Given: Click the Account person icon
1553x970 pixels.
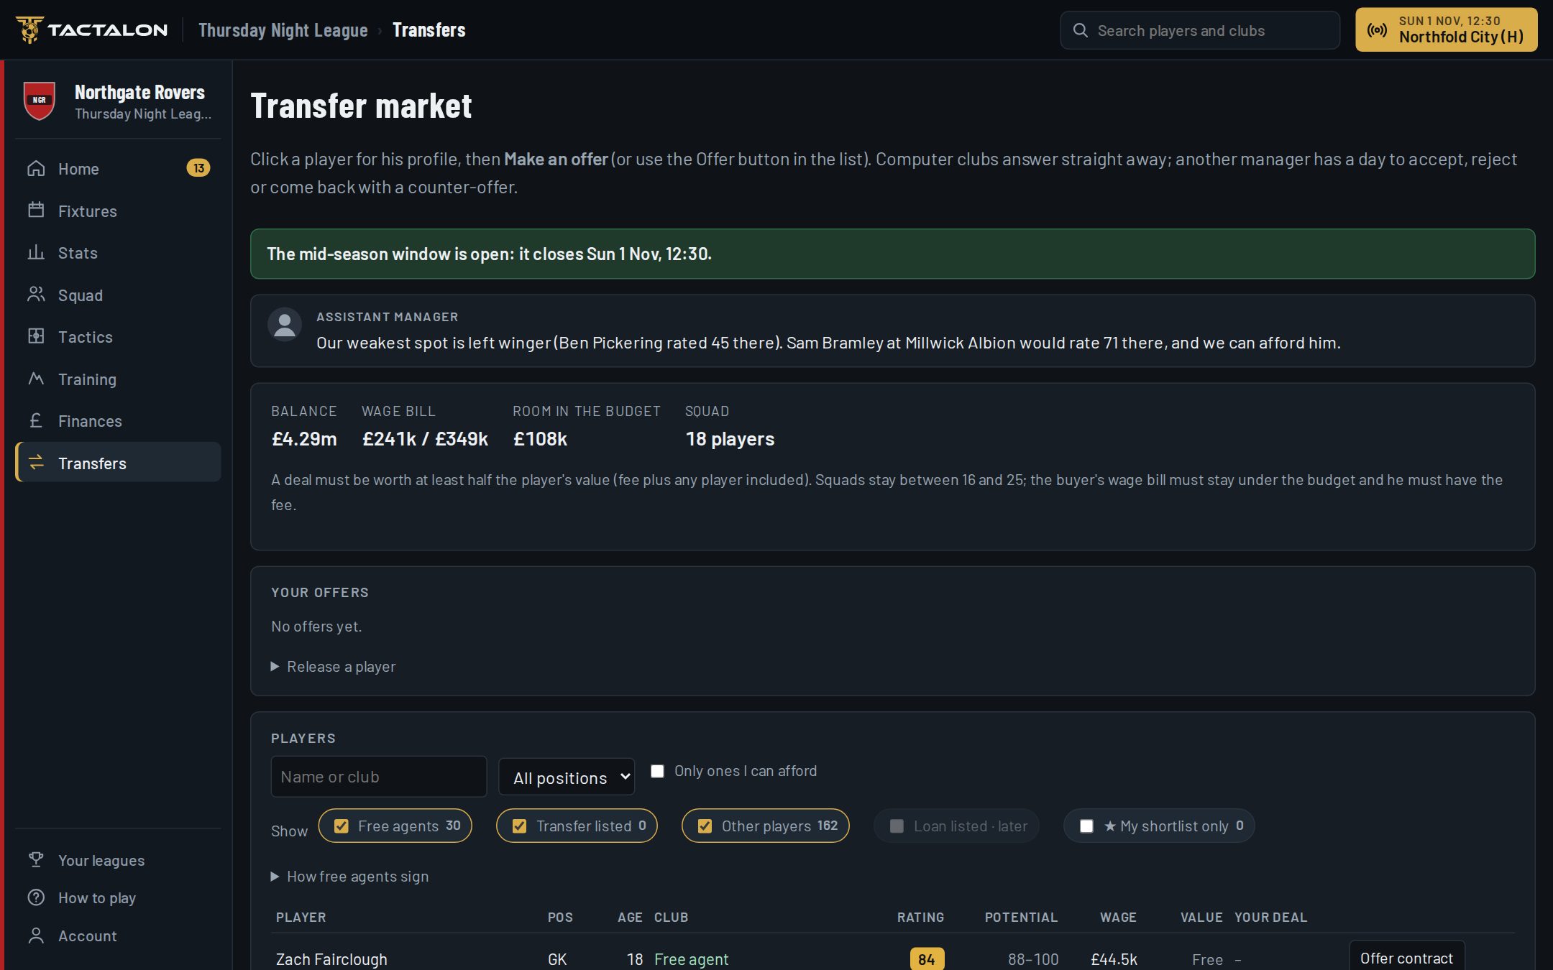Looking at the screenshot, I should click(36, 936).
